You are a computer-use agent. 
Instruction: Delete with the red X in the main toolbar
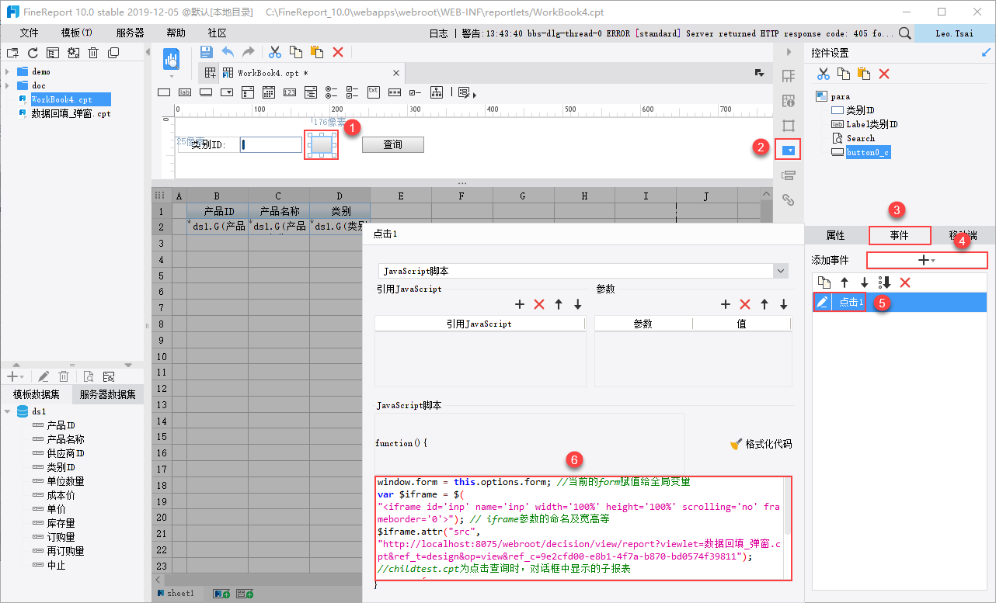(338, 52)
